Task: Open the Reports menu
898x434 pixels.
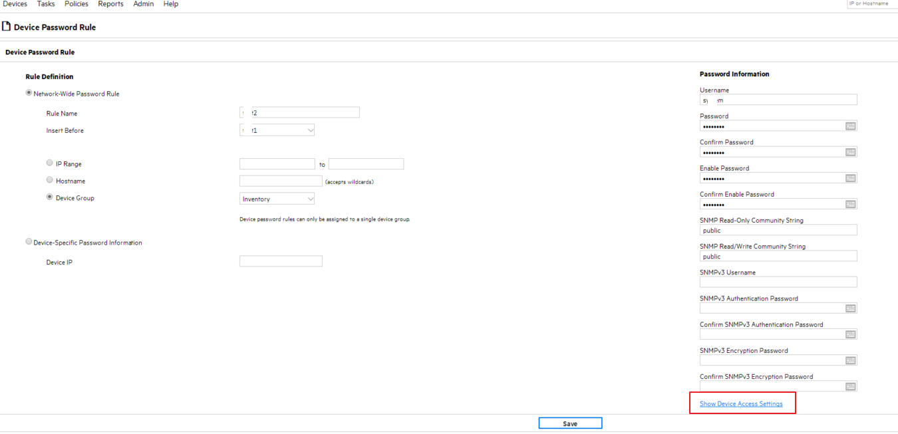Action: coord(110,4)
